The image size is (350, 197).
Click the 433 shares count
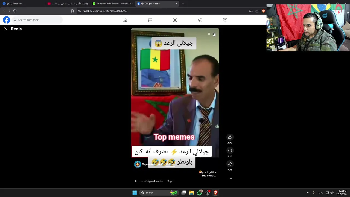pos(230,170)
